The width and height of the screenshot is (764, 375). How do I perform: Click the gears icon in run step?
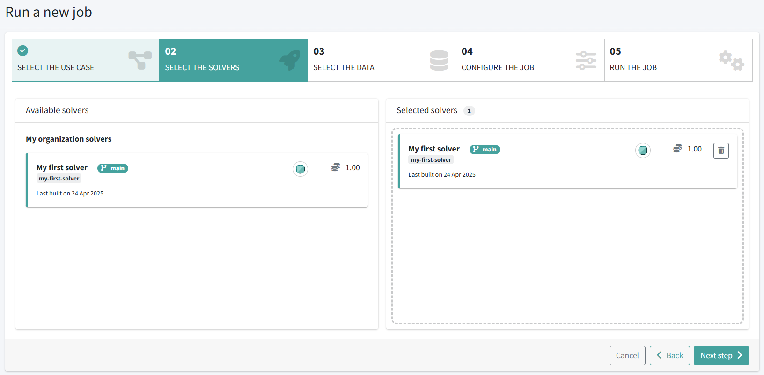[731, 60]
